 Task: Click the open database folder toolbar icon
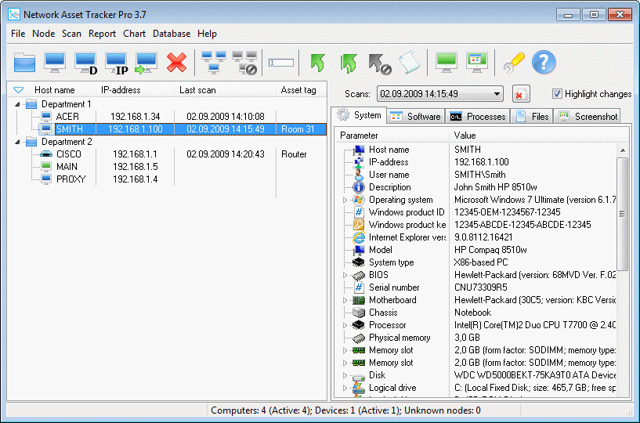point(24,63)
